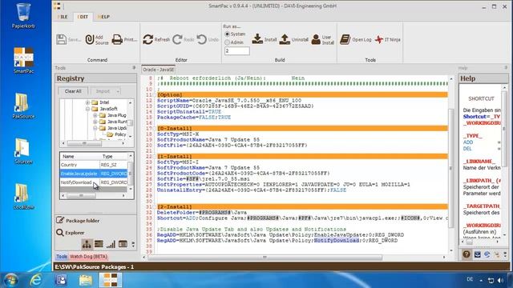513x288 pixels.
Task: Switch to the EDIT ribbon tab
Action: point(83,17)
